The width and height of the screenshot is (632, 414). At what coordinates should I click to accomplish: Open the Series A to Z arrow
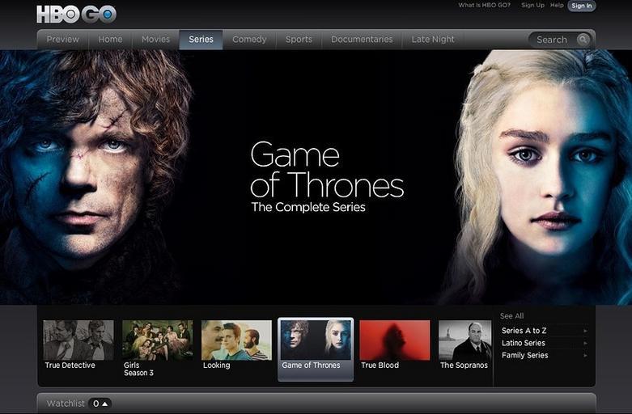[585, 331]
